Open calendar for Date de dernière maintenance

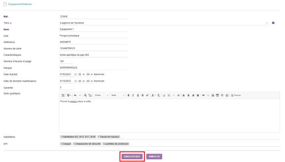[75, 81]
